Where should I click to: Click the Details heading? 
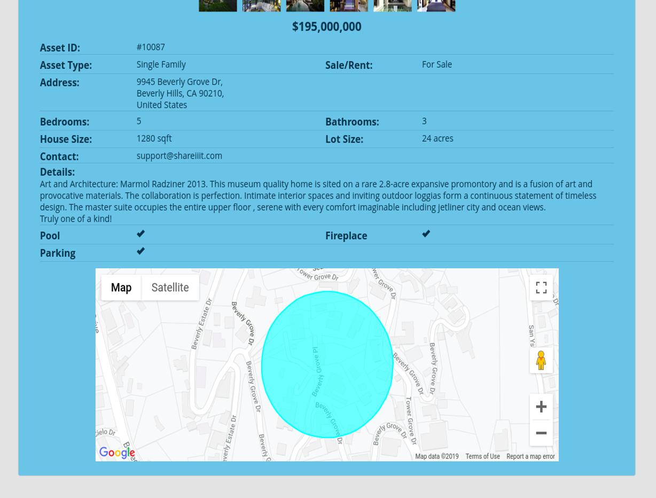coord(57,172)
